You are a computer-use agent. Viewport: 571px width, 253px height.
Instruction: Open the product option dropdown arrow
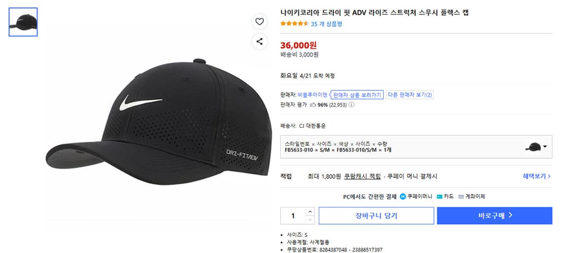click(x=545, y=147)
